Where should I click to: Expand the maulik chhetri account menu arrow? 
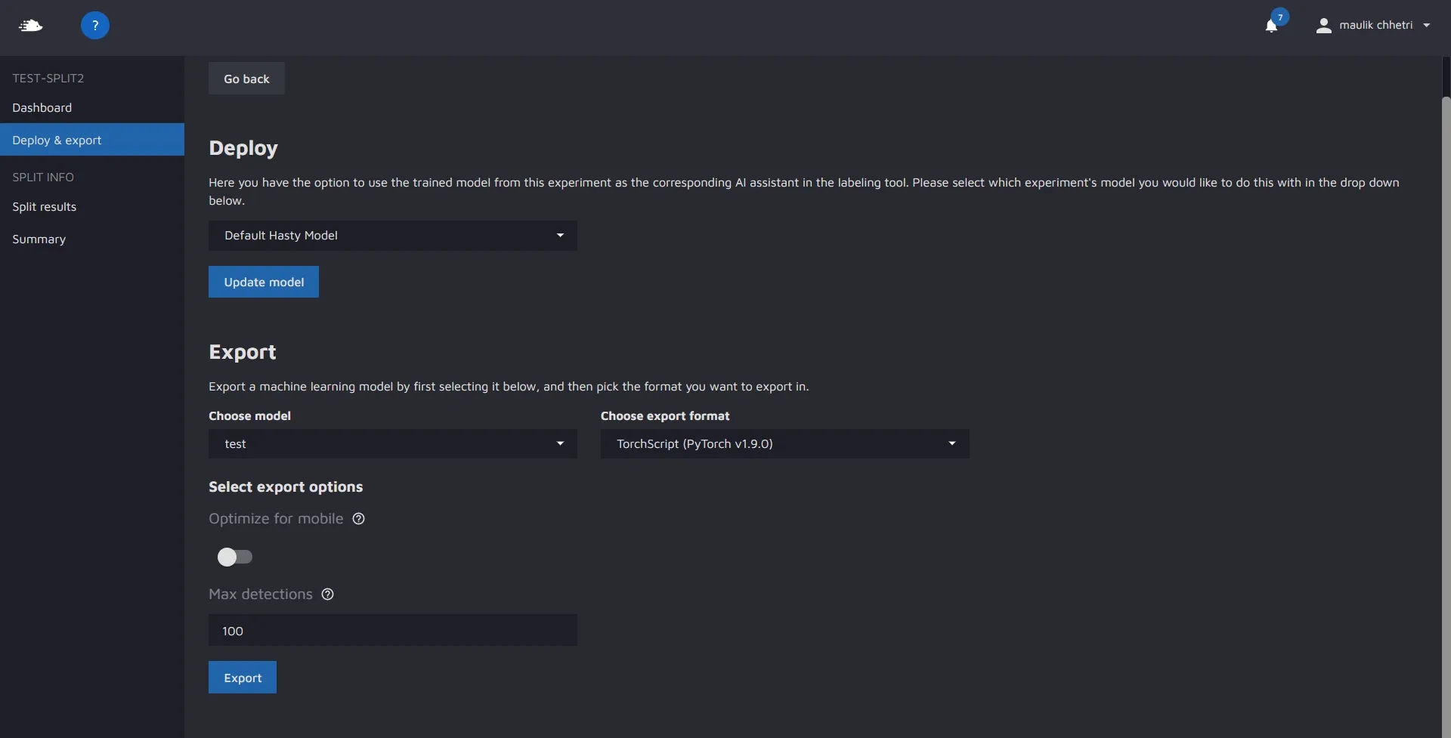pos(1426,26)
